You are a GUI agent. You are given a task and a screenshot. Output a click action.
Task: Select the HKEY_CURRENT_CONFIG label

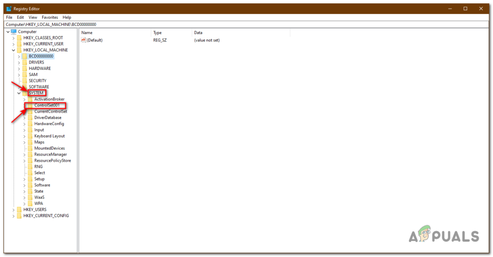coord(46,216)
